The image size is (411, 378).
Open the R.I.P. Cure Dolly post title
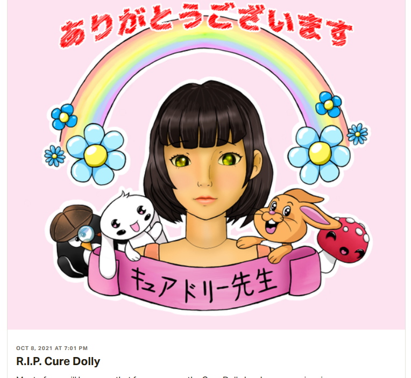[58, 361]
